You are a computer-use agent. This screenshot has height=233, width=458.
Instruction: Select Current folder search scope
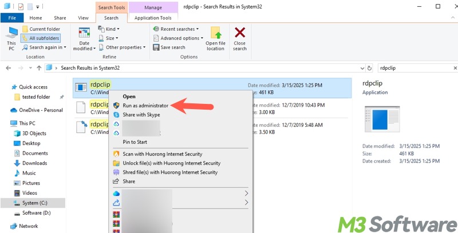pos(41,29)
